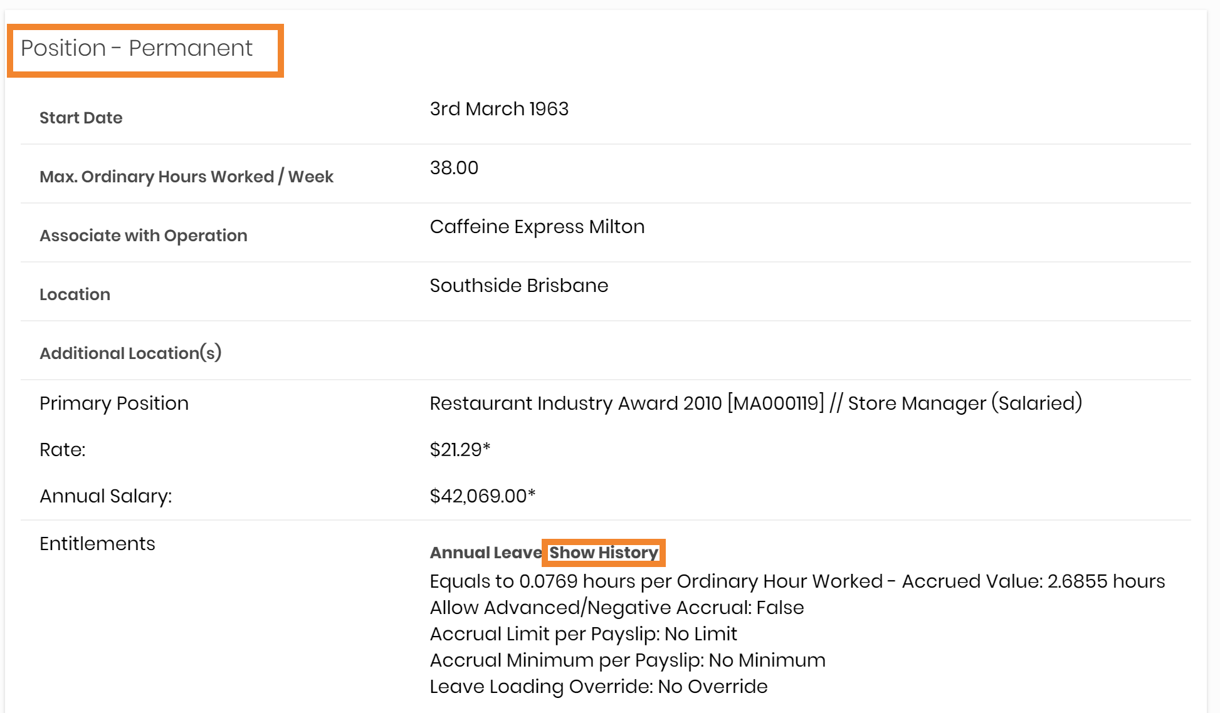Click the Annual Salary: label
The width and height of the screenshot is (1220, 713).
[x=105, y=496]
